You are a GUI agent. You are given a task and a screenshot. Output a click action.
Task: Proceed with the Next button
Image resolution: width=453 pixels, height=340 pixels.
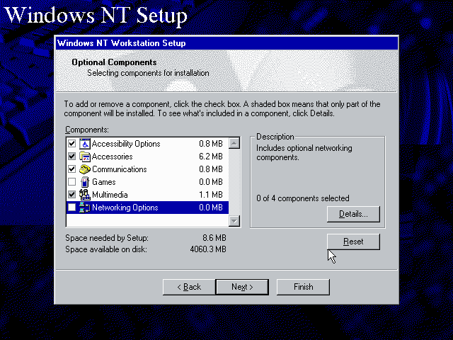click(242, 287)
